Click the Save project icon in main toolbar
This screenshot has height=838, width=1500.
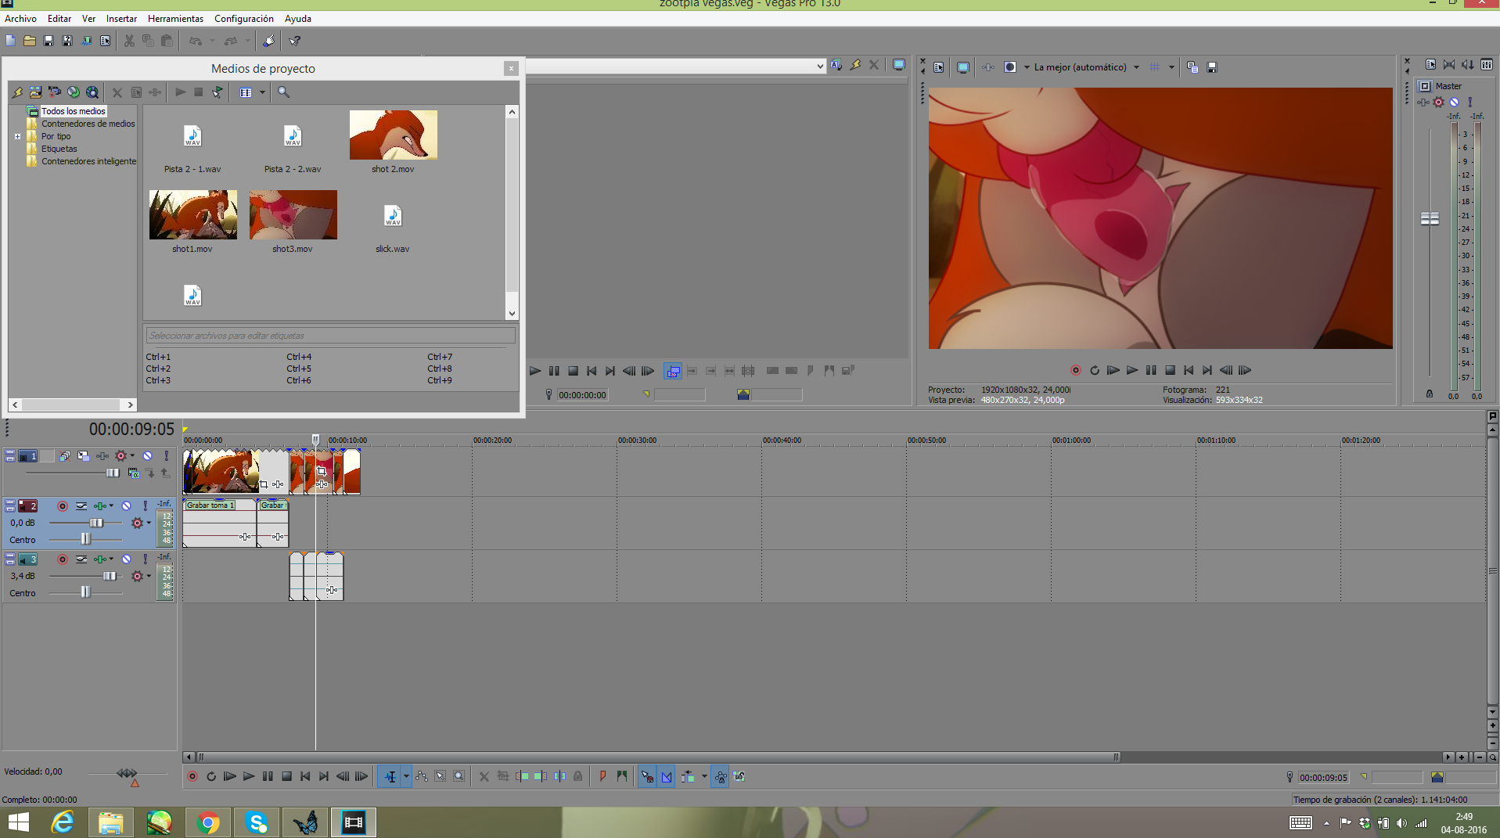[x=49, y=41]
